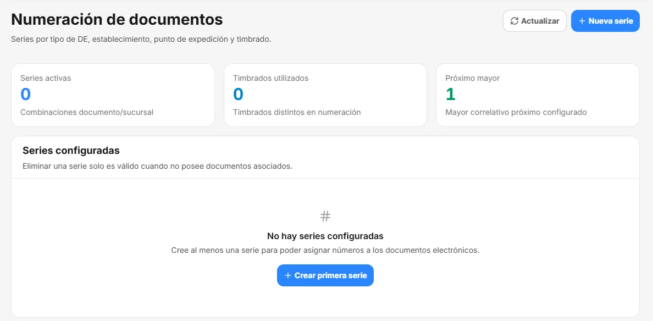Click No hay series configuradas message
Image resolution: width=653 pixels, height=321 pixels.
325,236
